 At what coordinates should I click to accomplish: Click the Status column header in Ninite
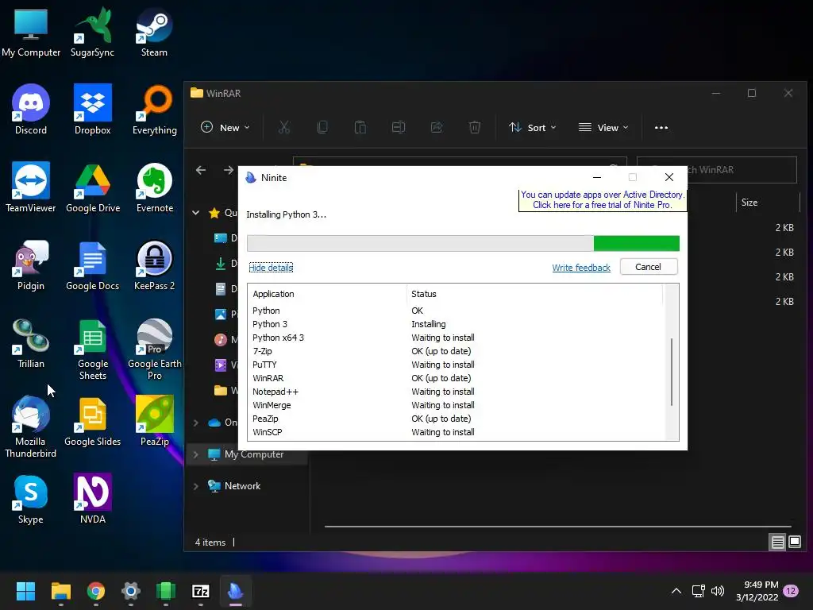point(534,294)
